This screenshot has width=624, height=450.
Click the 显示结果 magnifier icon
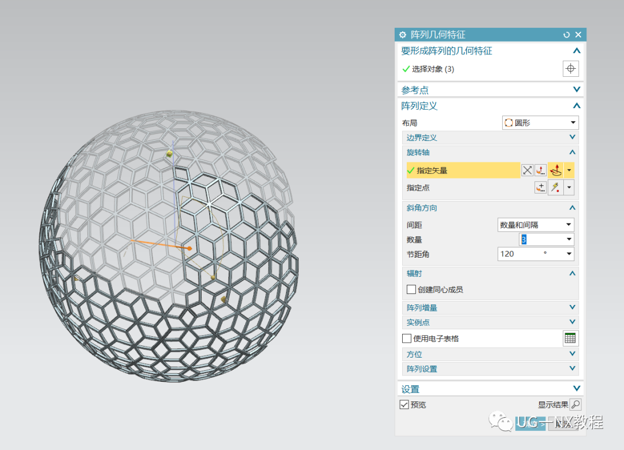[575, 404]
